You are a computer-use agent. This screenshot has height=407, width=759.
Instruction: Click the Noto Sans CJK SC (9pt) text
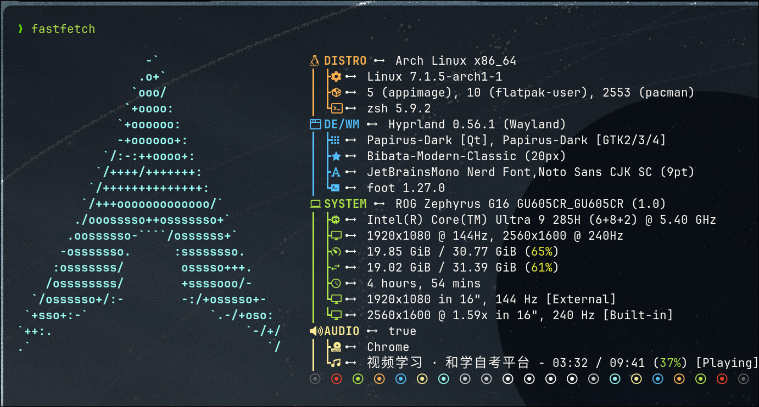click(x=616, y=172)
